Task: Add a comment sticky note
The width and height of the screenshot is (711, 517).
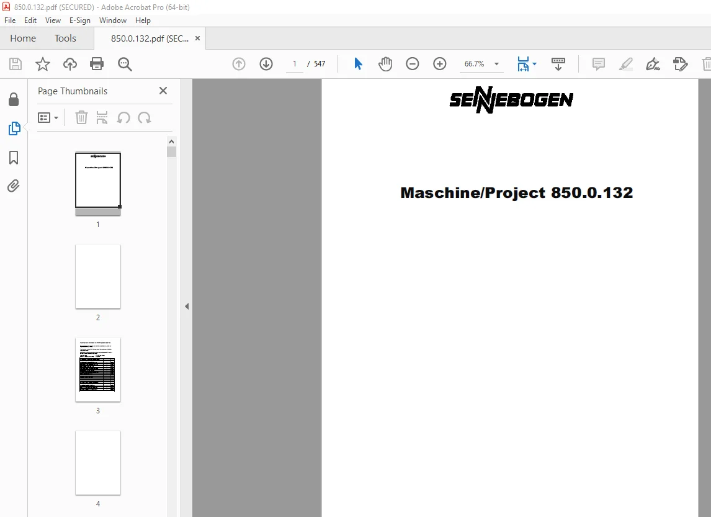Action: pyautogui.click(x=599, y=64)
